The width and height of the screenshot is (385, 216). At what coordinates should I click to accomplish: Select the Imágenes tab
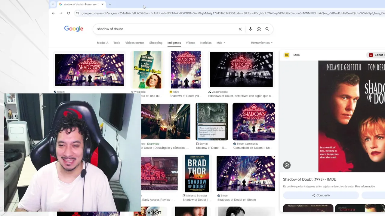[x=174, y=43]
